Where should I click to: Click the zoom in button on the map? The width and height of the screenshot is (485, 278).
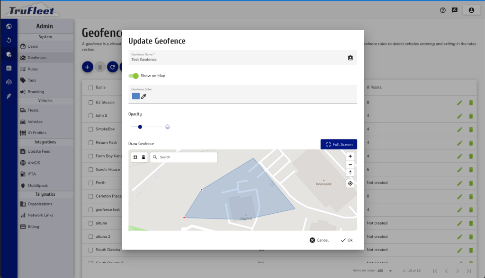pyautogui.click(x=350, y=156)
